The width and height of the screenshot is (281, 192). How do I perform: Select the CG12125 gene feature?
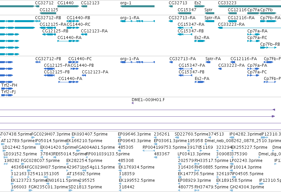point(48,13)
